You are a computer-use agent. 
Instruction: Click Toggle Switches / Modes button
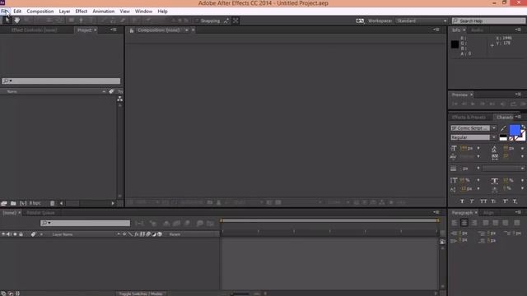[141, 294]
